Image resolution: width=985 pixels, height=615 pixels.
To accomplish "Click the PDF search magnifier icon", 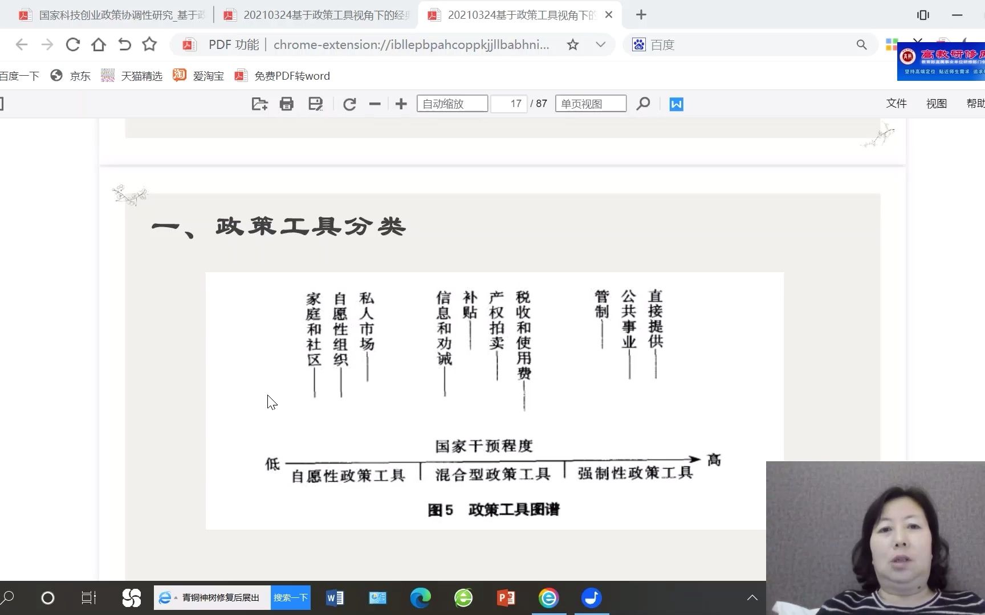I will pyautogui.click(x=643, y=104).
